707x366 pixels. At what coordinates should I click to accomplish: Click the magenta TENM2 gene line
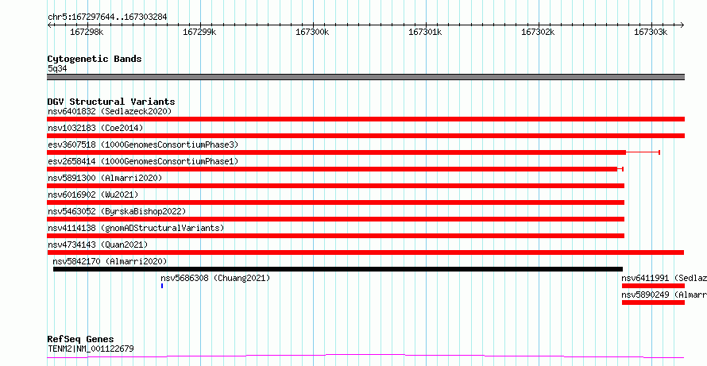click(365, 356)
